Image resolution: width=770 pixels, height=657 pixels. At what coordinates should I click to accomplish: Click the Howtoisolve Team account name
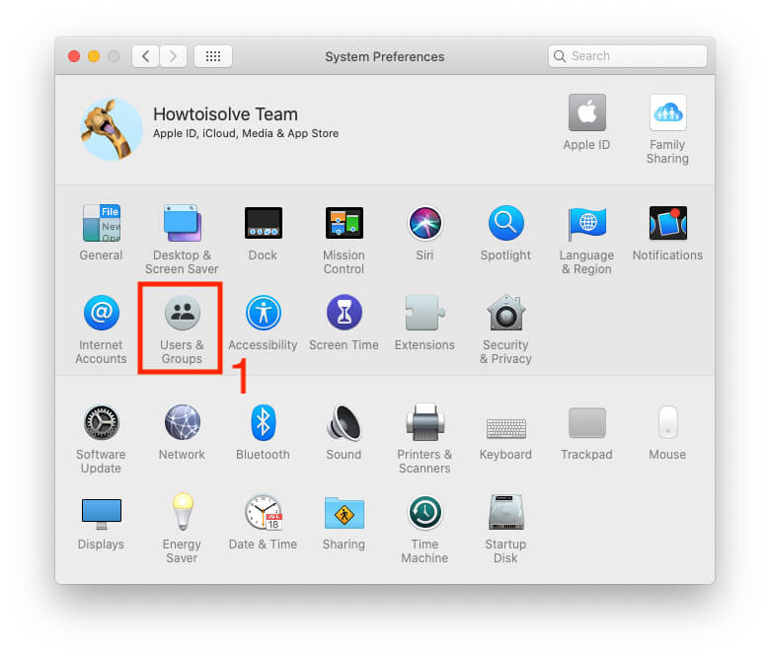(x=225, y=114)
